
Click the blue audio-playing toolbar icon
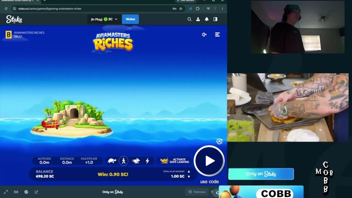(x=190, y=9)
